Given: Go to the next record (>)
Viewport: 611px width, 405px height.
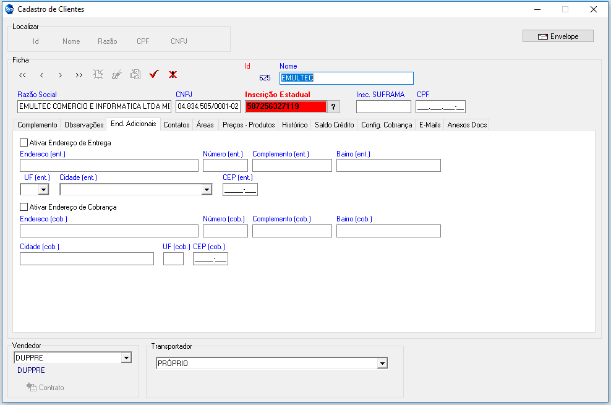Looking at the screenshot, I should (x=60, y=75).
